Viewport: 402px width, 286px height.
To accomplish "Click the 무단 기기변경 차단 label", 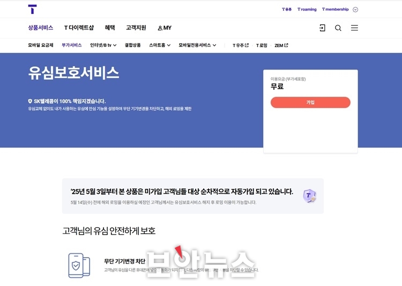I will point(124,261).
